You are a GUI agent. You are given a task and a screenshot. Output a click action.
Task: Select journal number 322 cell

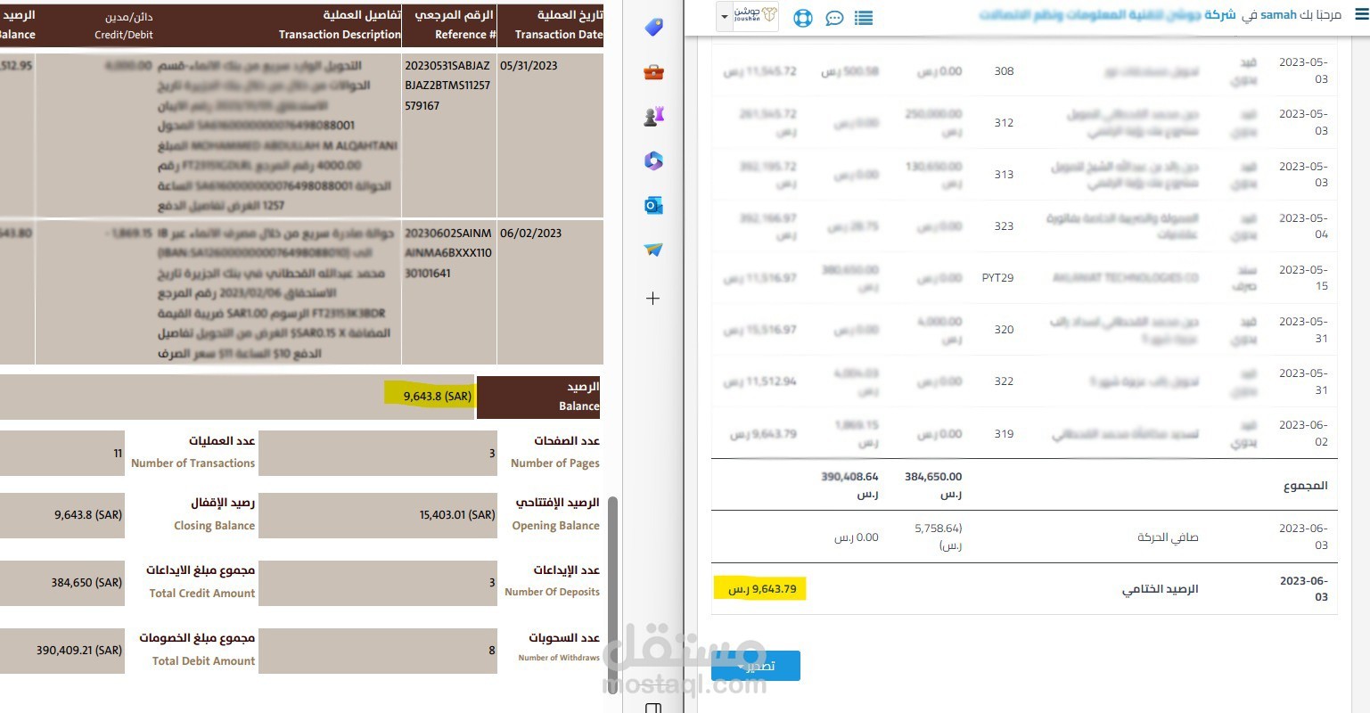tap(1004, 381)
